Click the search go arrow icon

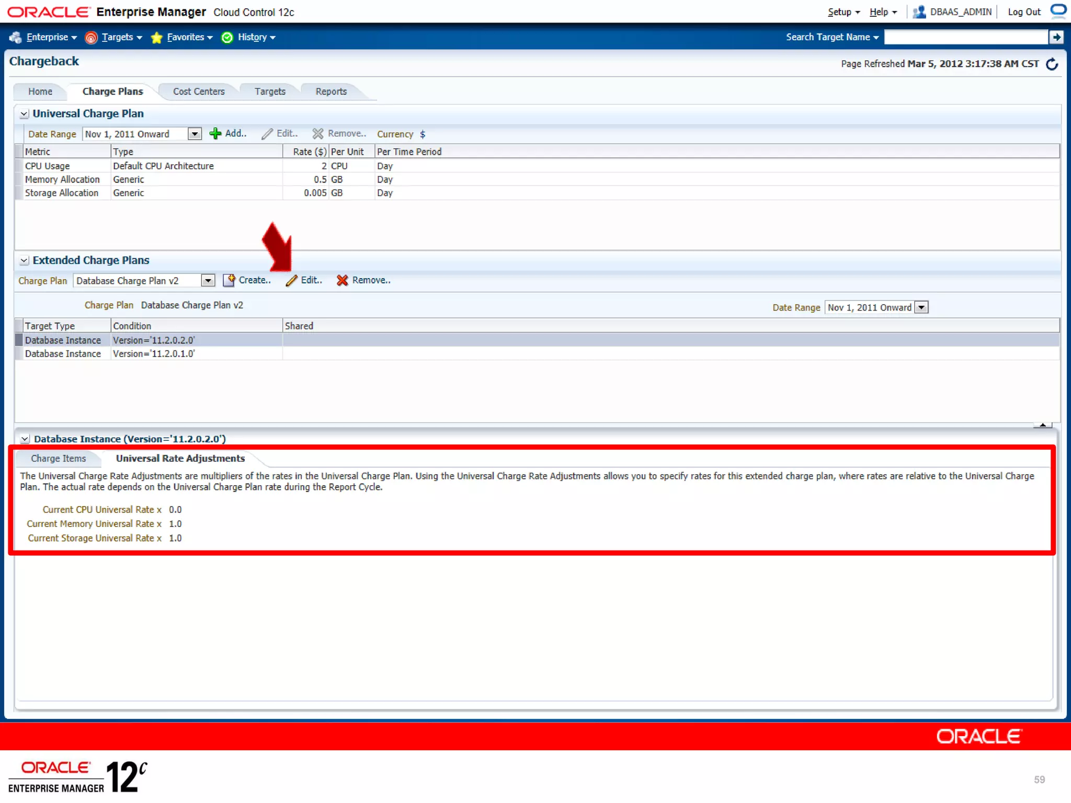pyautogui.click(x=1056, y=37)
